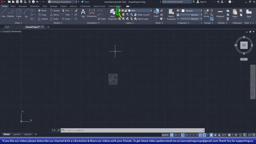
Task: Expand the Utilities panel
Action: pos(222,23)
